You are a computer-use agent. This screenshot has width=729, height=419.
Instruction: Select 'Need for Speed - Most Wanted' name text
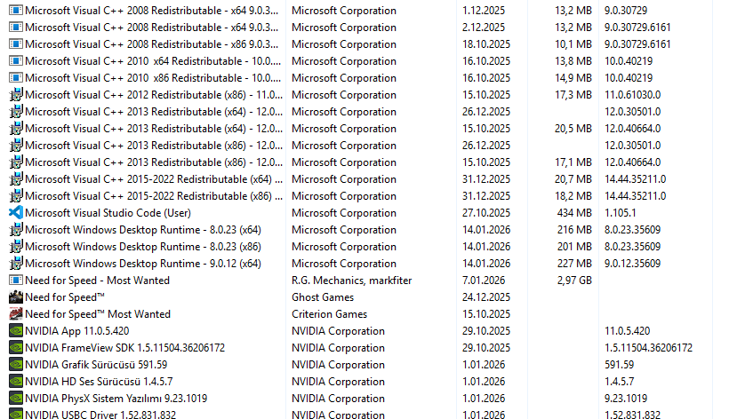[97, 281]
